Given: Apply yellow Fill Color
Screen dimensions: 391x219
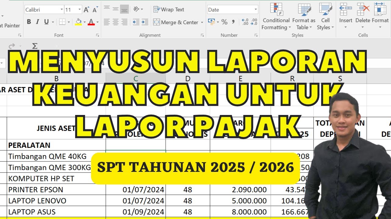Looking at the screenshot, I should [78, 22].
